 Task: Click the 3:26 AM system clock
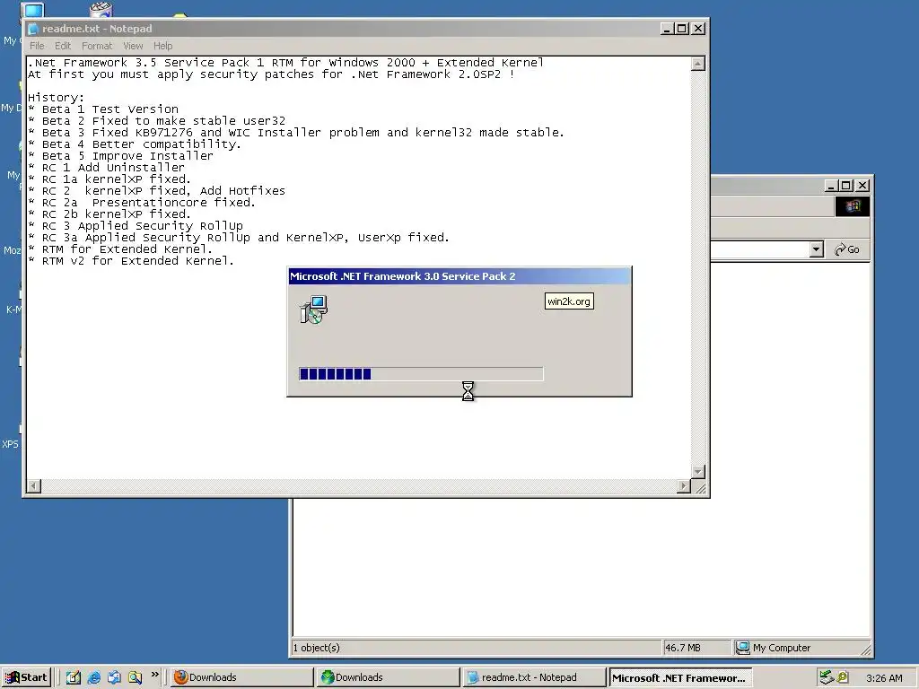point(884,678)
